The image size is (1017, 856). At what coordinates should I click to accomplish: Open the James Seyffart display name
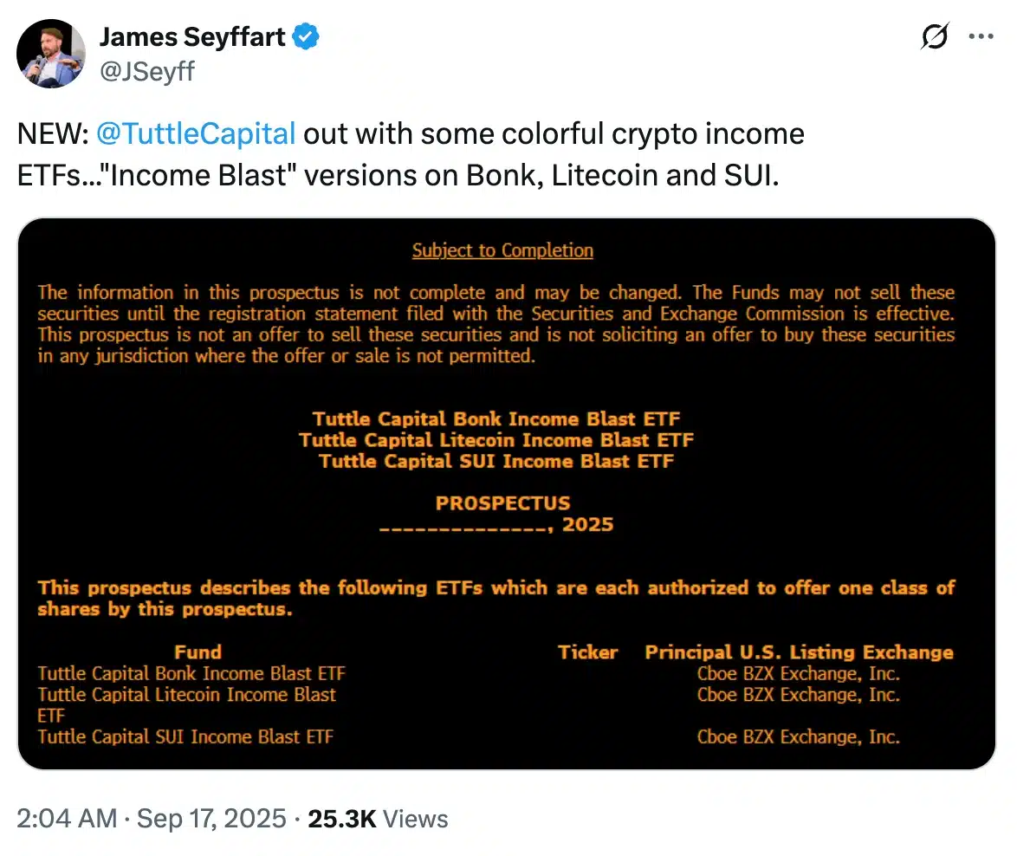tap(194, 36)
